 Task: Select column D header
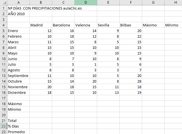(86, 3)
